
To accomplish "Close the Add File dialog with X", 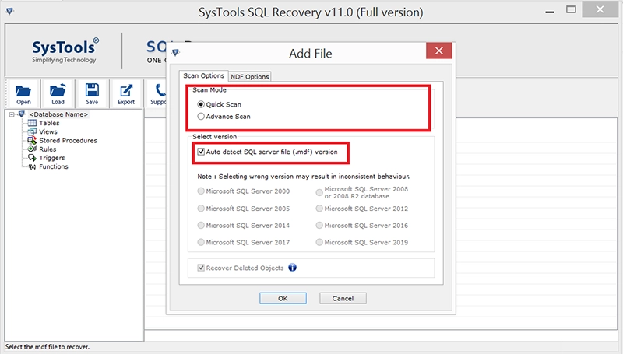I will point(438,51).
